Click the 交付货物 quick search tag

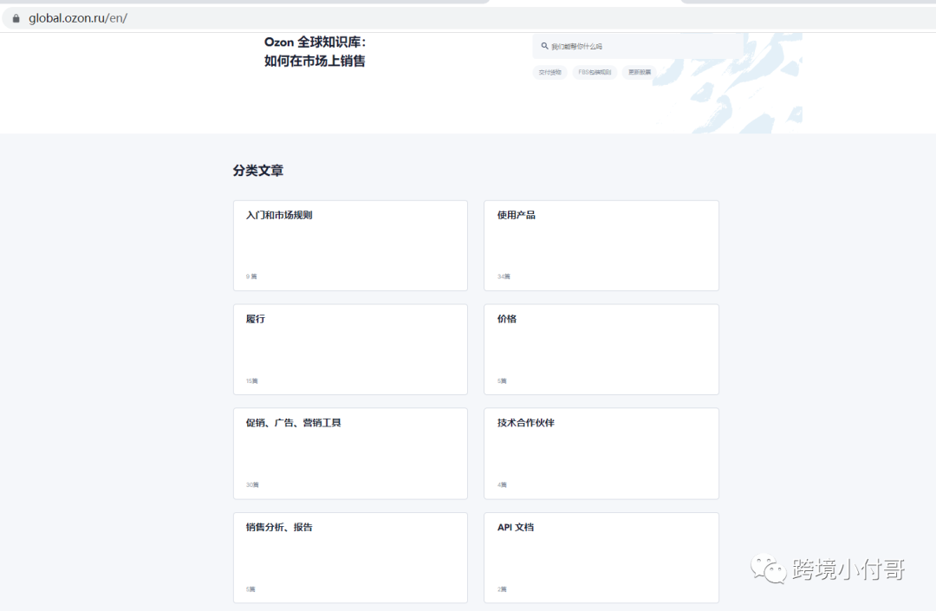tap(549, 72)
